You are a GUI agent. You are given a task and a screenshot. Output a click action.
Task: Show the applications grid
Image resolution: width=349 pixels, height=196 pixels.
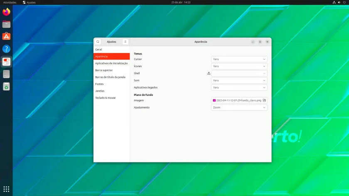pos(6,189)
